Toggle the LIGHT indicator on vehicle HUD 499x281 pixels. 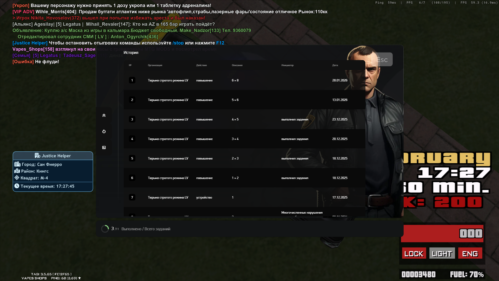coord(442,253)
